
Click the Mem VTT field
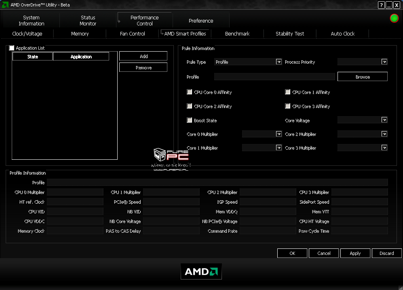(x=360, y=211)
